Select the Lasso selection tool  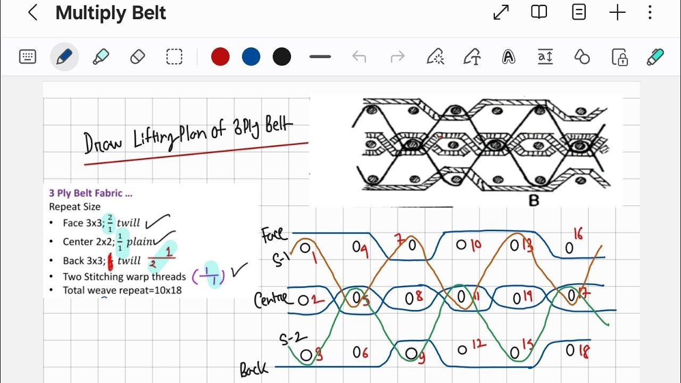pos(174,57)
